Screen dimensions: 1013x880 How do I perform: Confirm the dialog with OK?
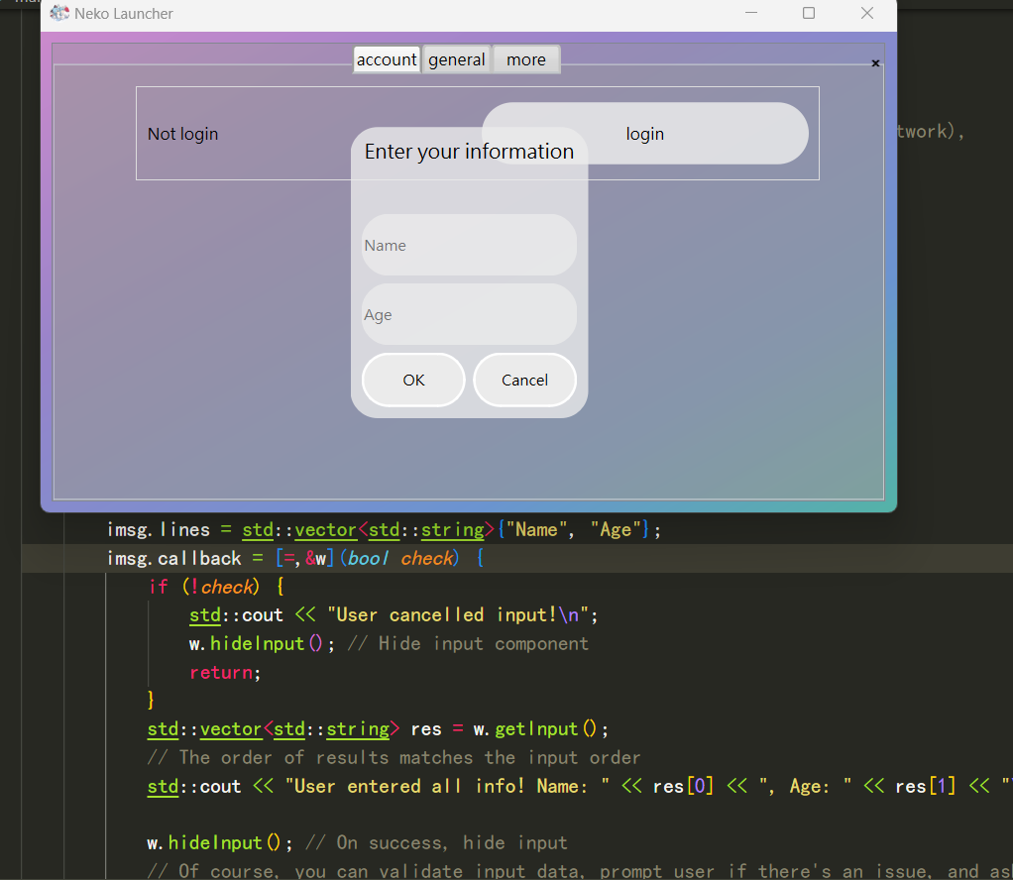click(x=413, y=380)
